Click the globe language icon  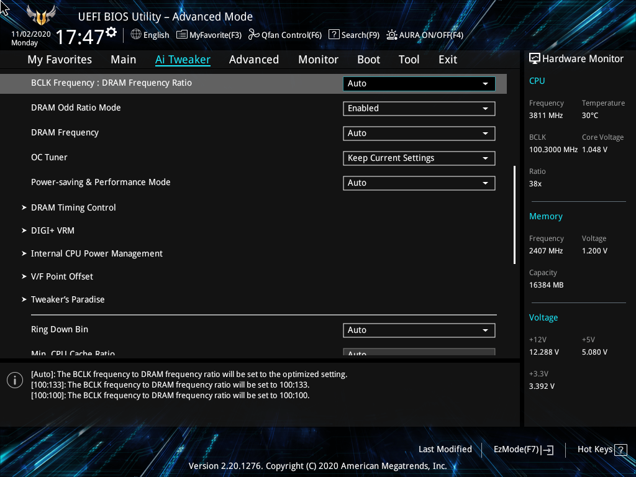point(136,35)
